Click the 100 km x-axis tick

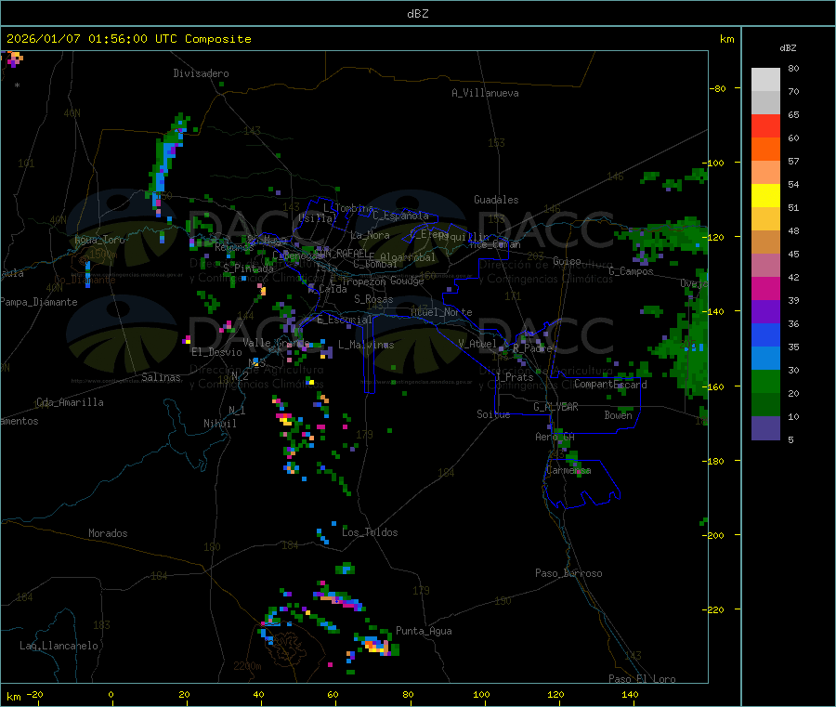tap(481, 694)
